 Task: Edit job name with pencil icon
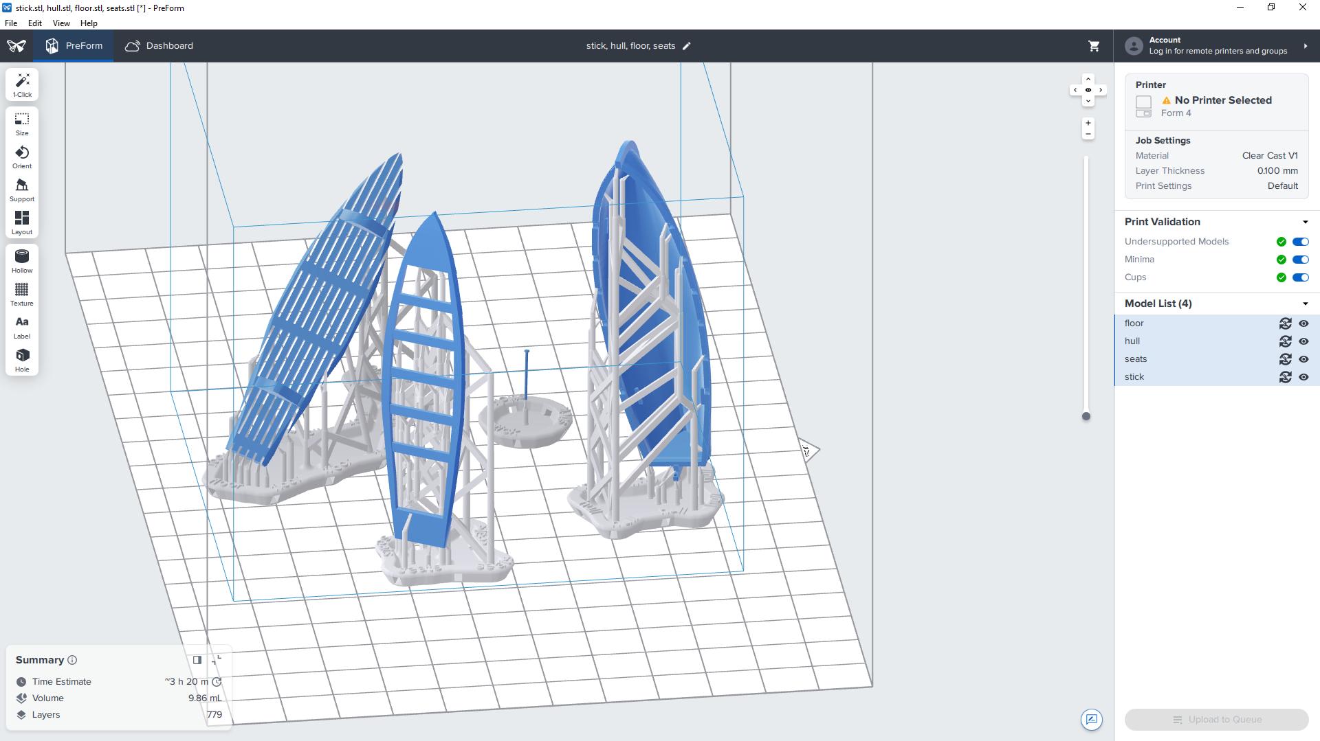(686, 46)
